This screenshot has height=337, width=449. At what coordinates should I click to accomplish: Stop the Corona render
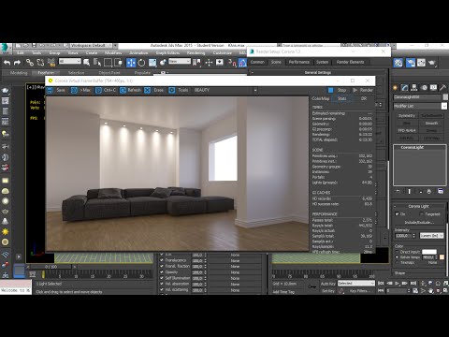338,90
